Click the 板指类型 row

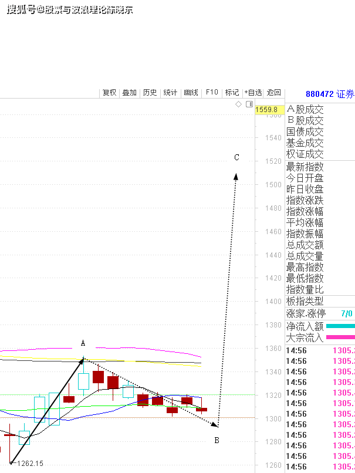tap(320, 301)
